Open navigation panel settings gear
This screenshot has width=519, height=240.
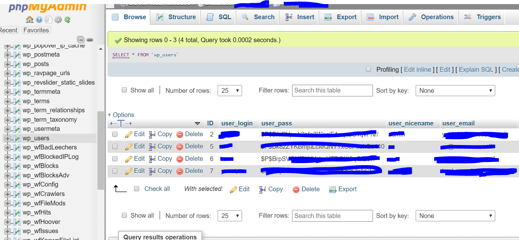point(58,20)
